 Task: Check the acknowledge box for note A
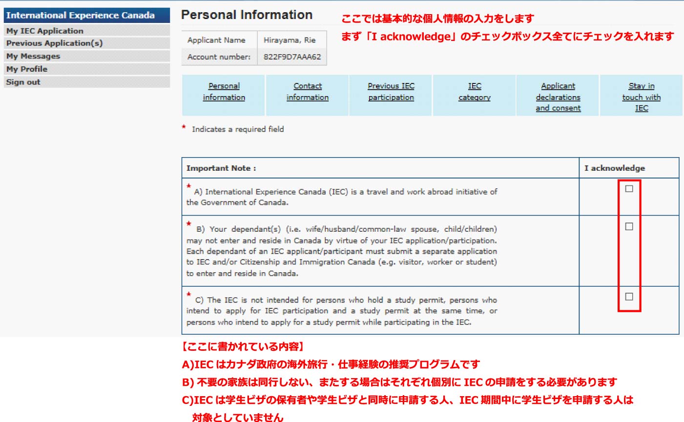click(x=629, y=188)
